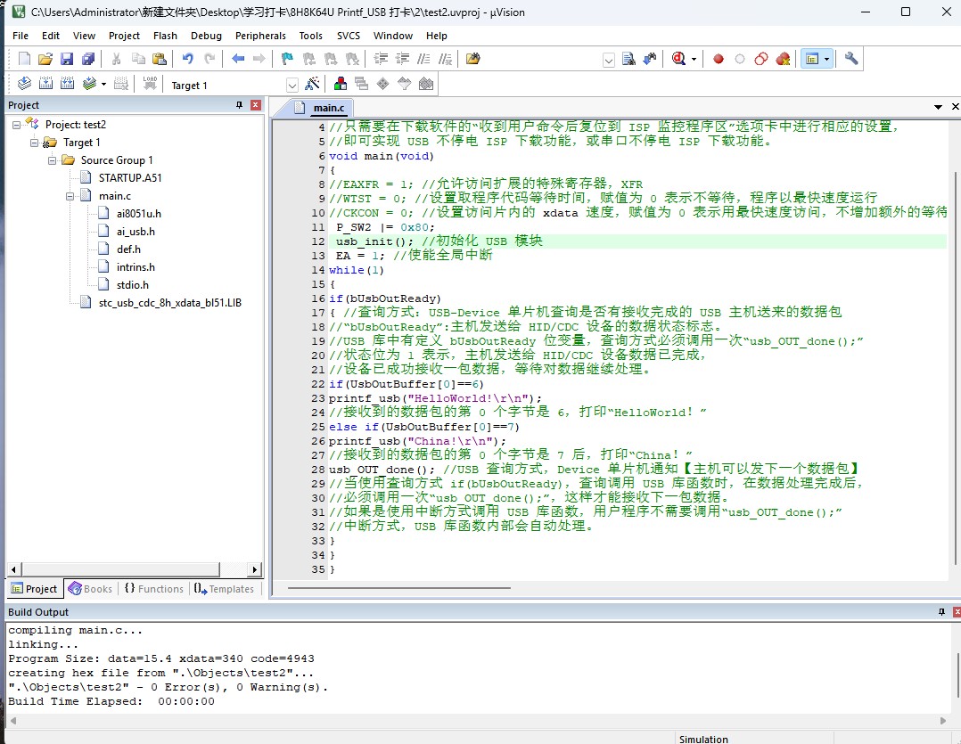The image size is (961, 744).
Task: Switch to the Functions panel tab
Action: (154, 588)
